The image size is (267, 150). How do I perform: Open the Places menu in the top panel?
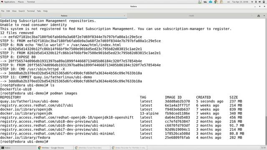(x=21, y=2)
